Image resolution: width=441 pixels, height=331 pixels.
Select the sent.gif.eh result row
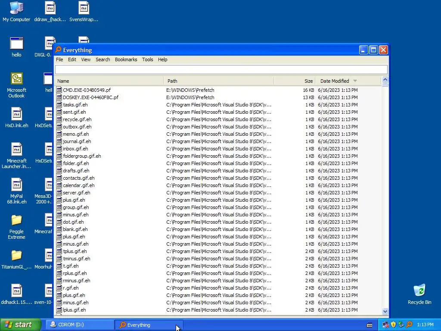pyautogui.click(x=218, y=112)
